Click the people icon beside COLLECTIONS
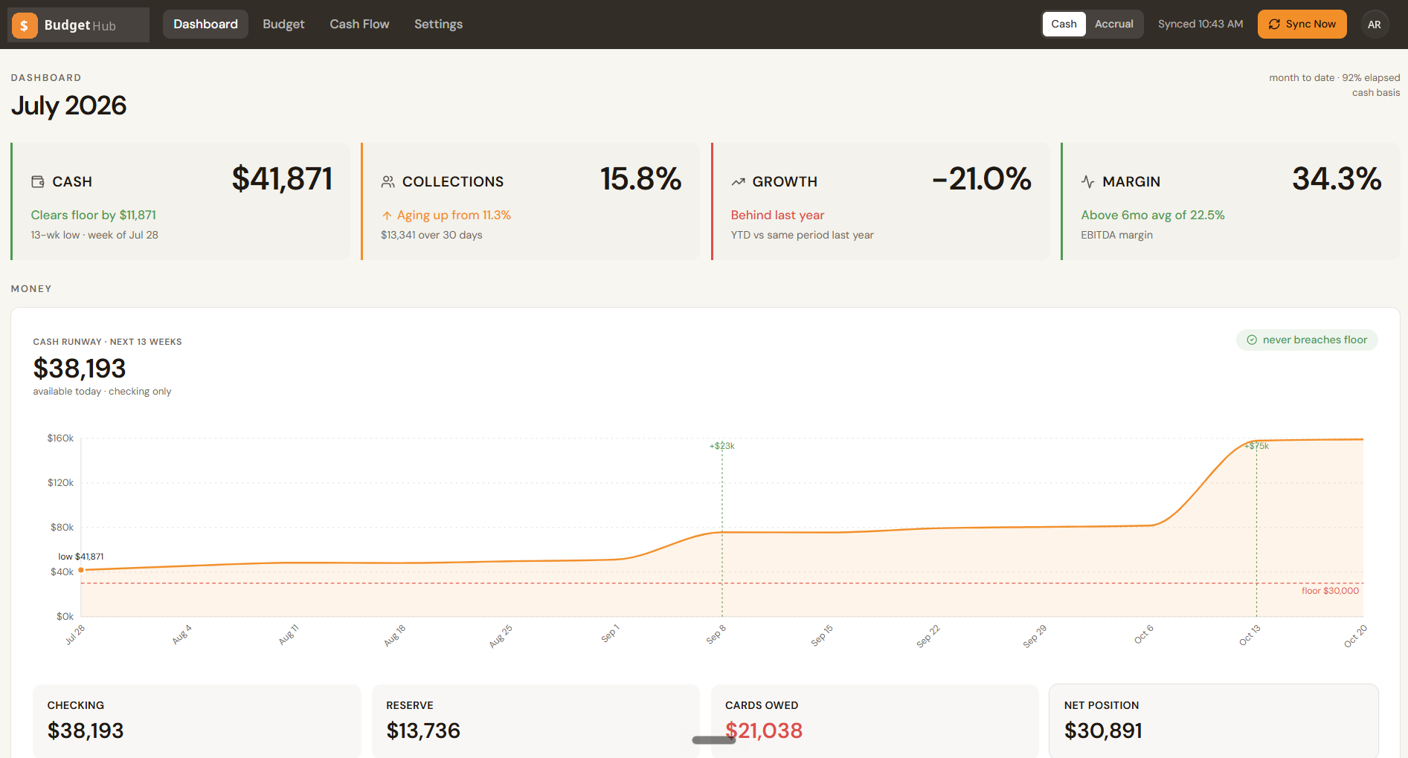The height and width of the screenshot is (758, 1408). pos(388,181)
